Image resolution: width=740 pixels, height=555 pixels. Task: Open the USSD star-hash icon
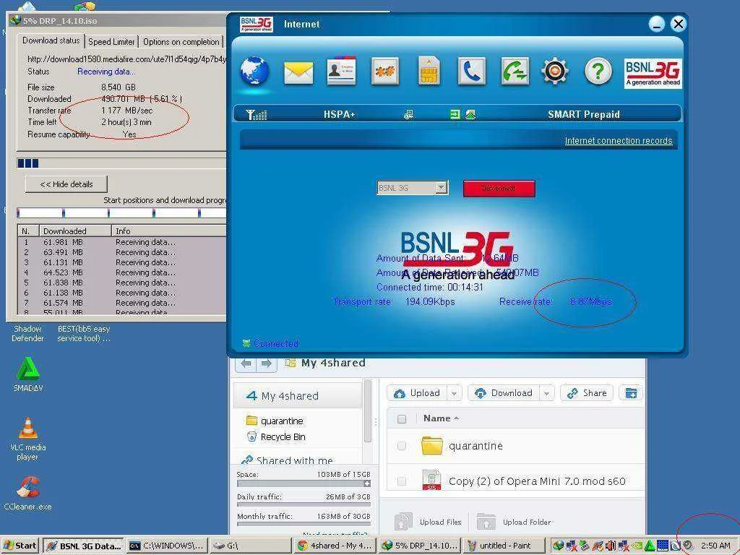(x=384, y=72)
